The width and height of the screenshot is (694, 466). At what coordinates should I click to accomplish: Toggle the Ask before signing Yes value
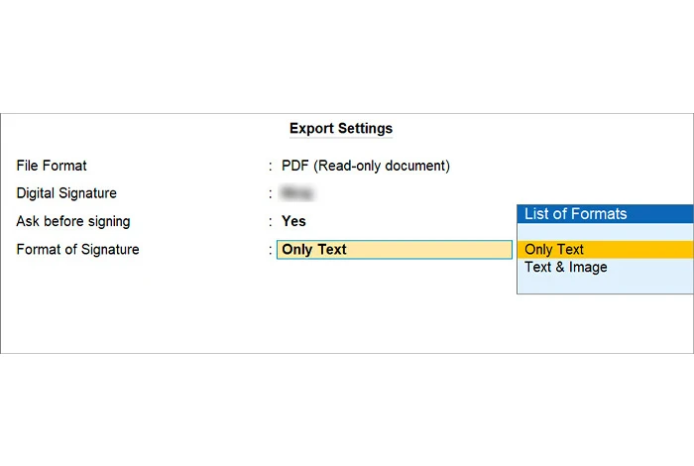point(293,222)
